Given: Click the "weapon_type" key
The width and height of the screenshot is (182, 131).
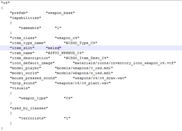Looking at the screenshot, I should [33, 98].
